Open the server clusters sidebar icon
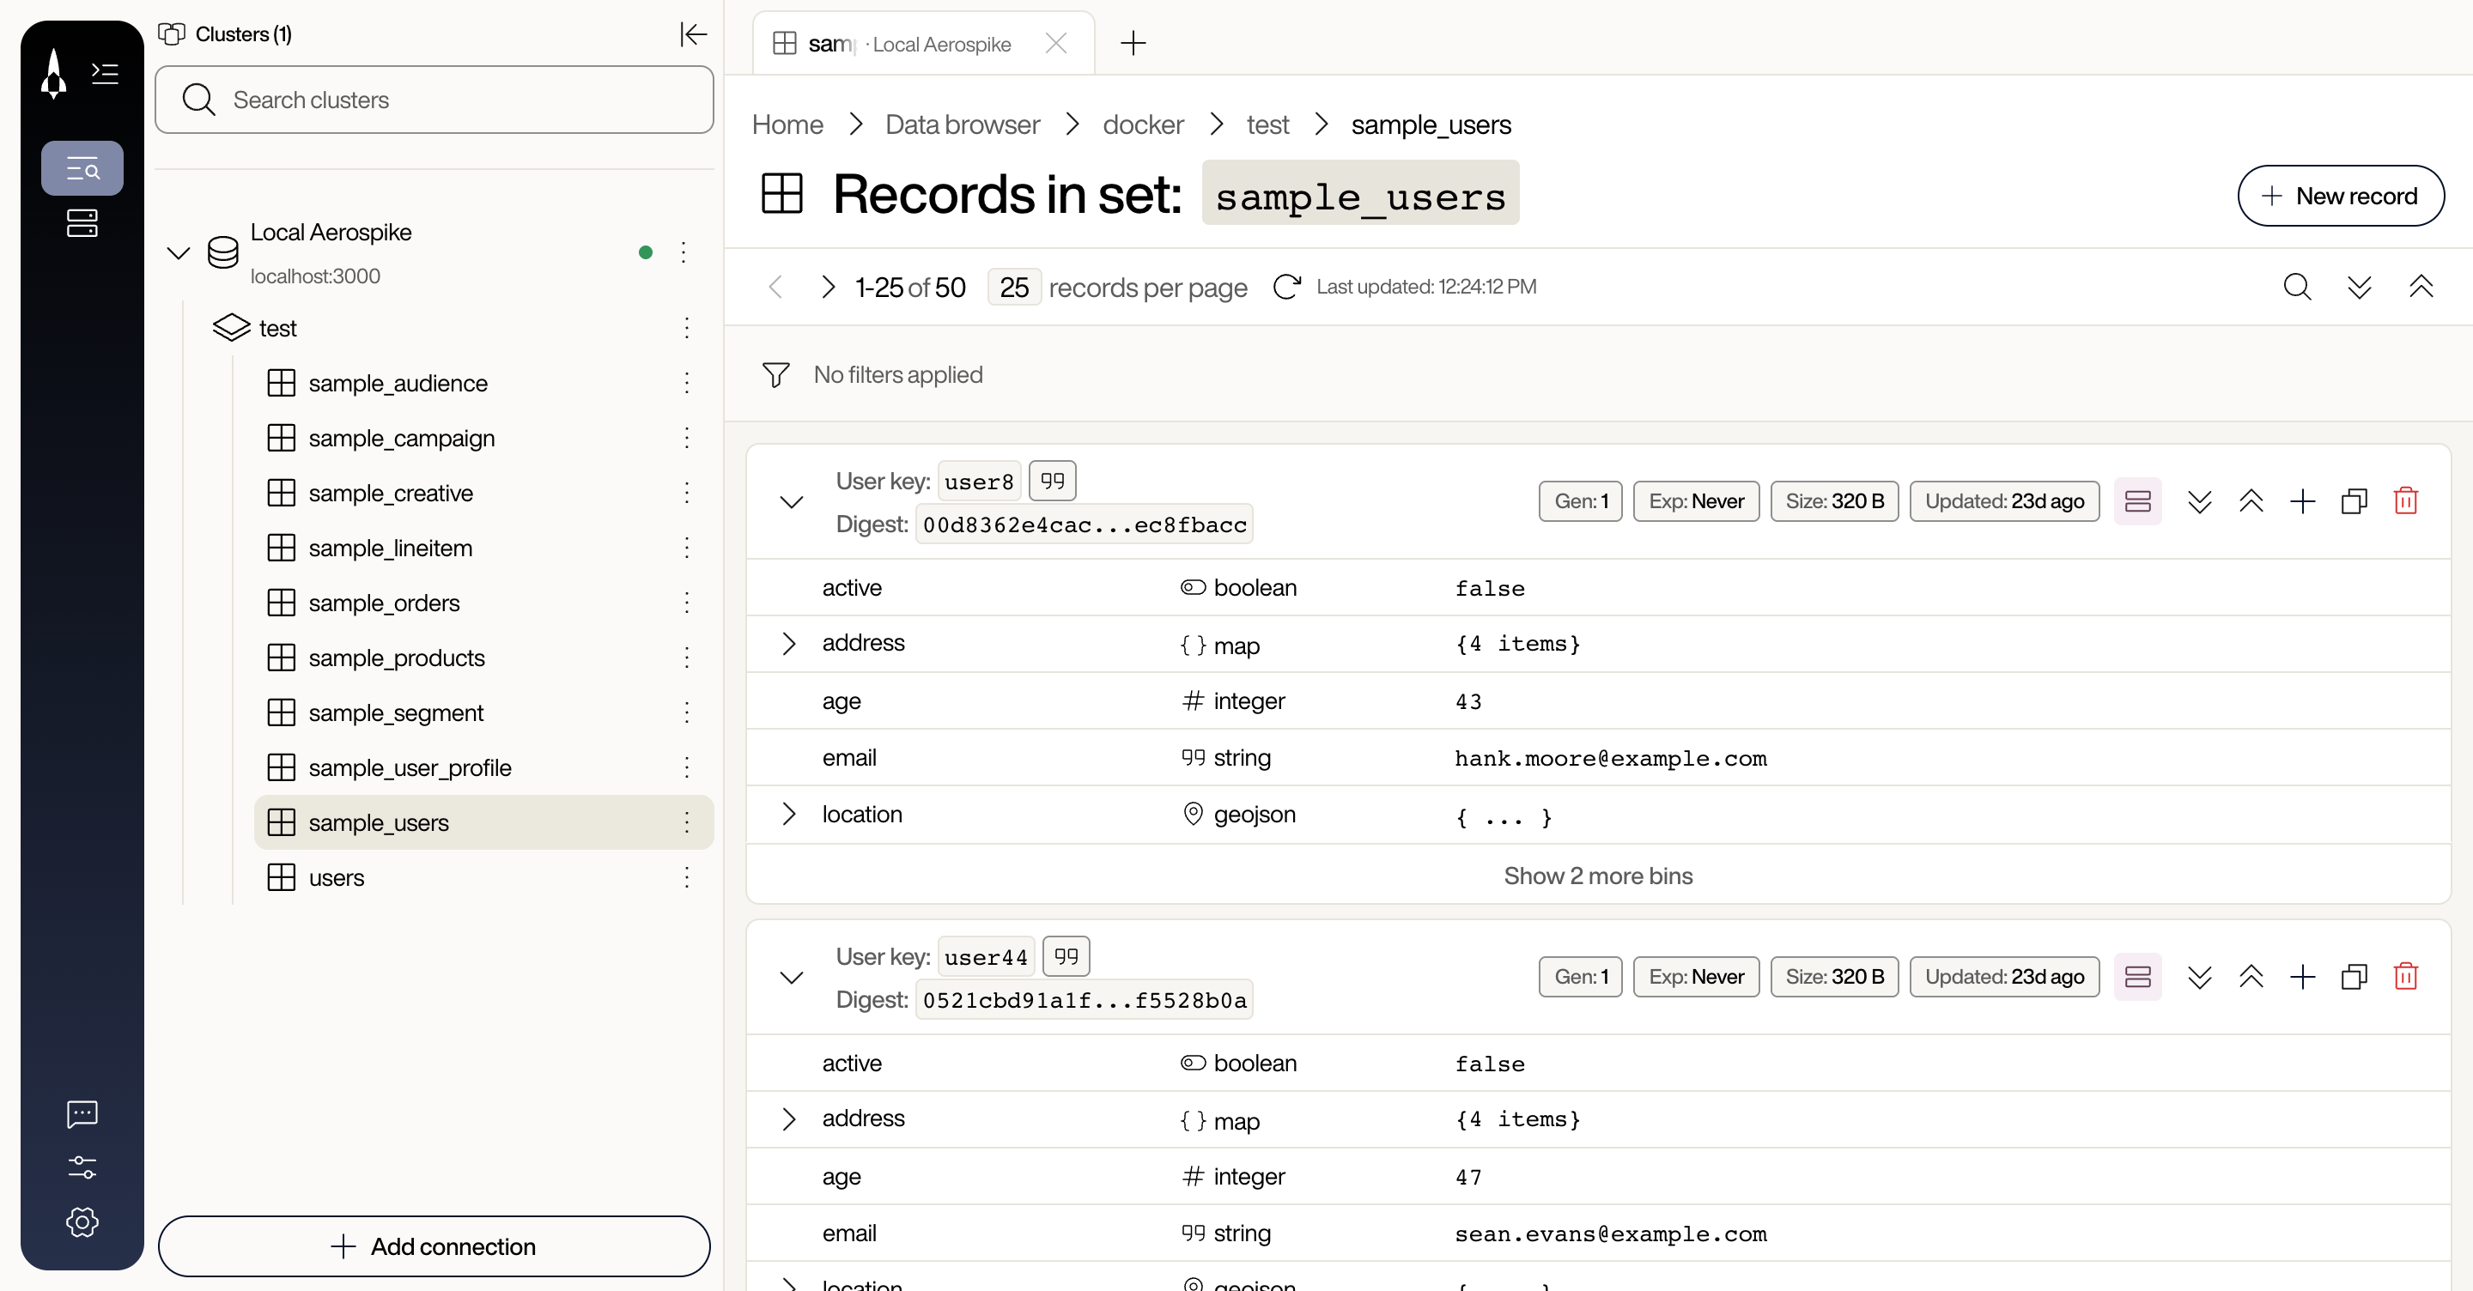 click(82, 224)
